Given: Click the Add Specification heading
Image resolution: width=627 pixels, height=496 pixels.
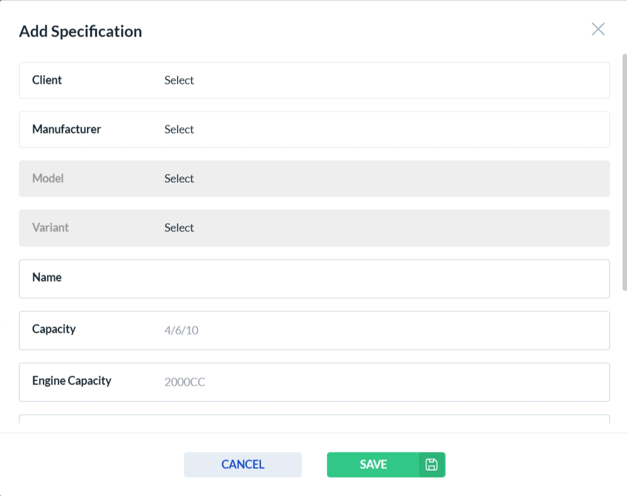Looking at the screenshot, I should 81,32.
